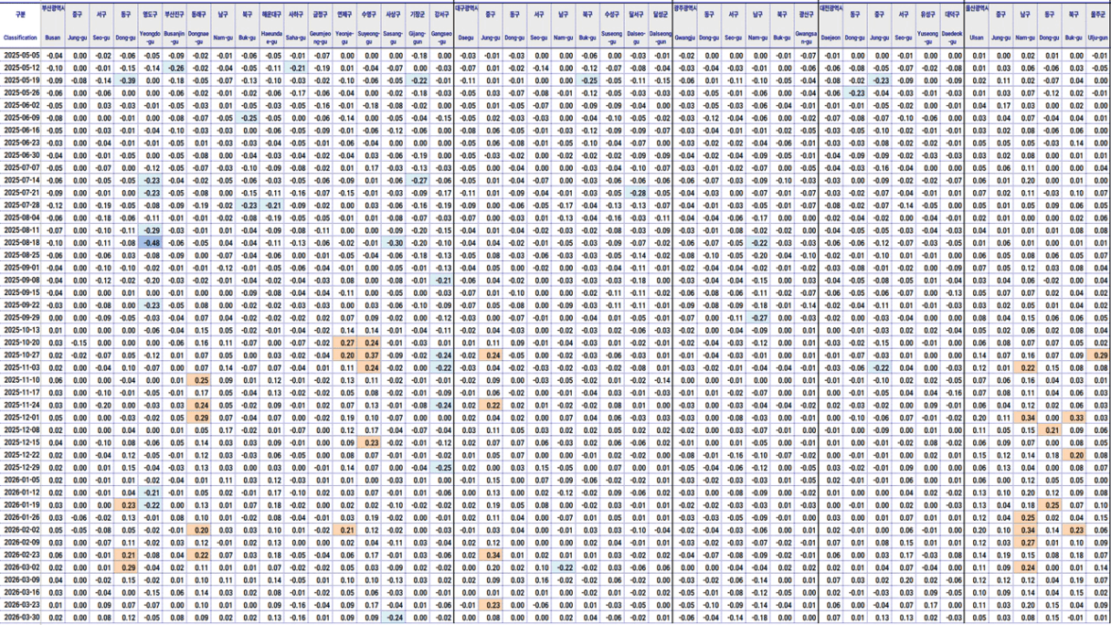Select the -0.28 cell in 2025-07-21 row
The height and width of the screenshot is (625, 1111).
[637, 193]
